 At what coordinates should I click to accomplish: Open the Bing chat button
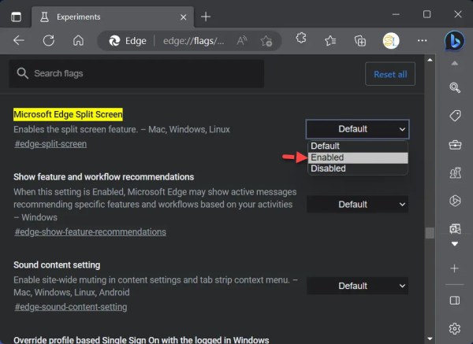tap(454, 41)
